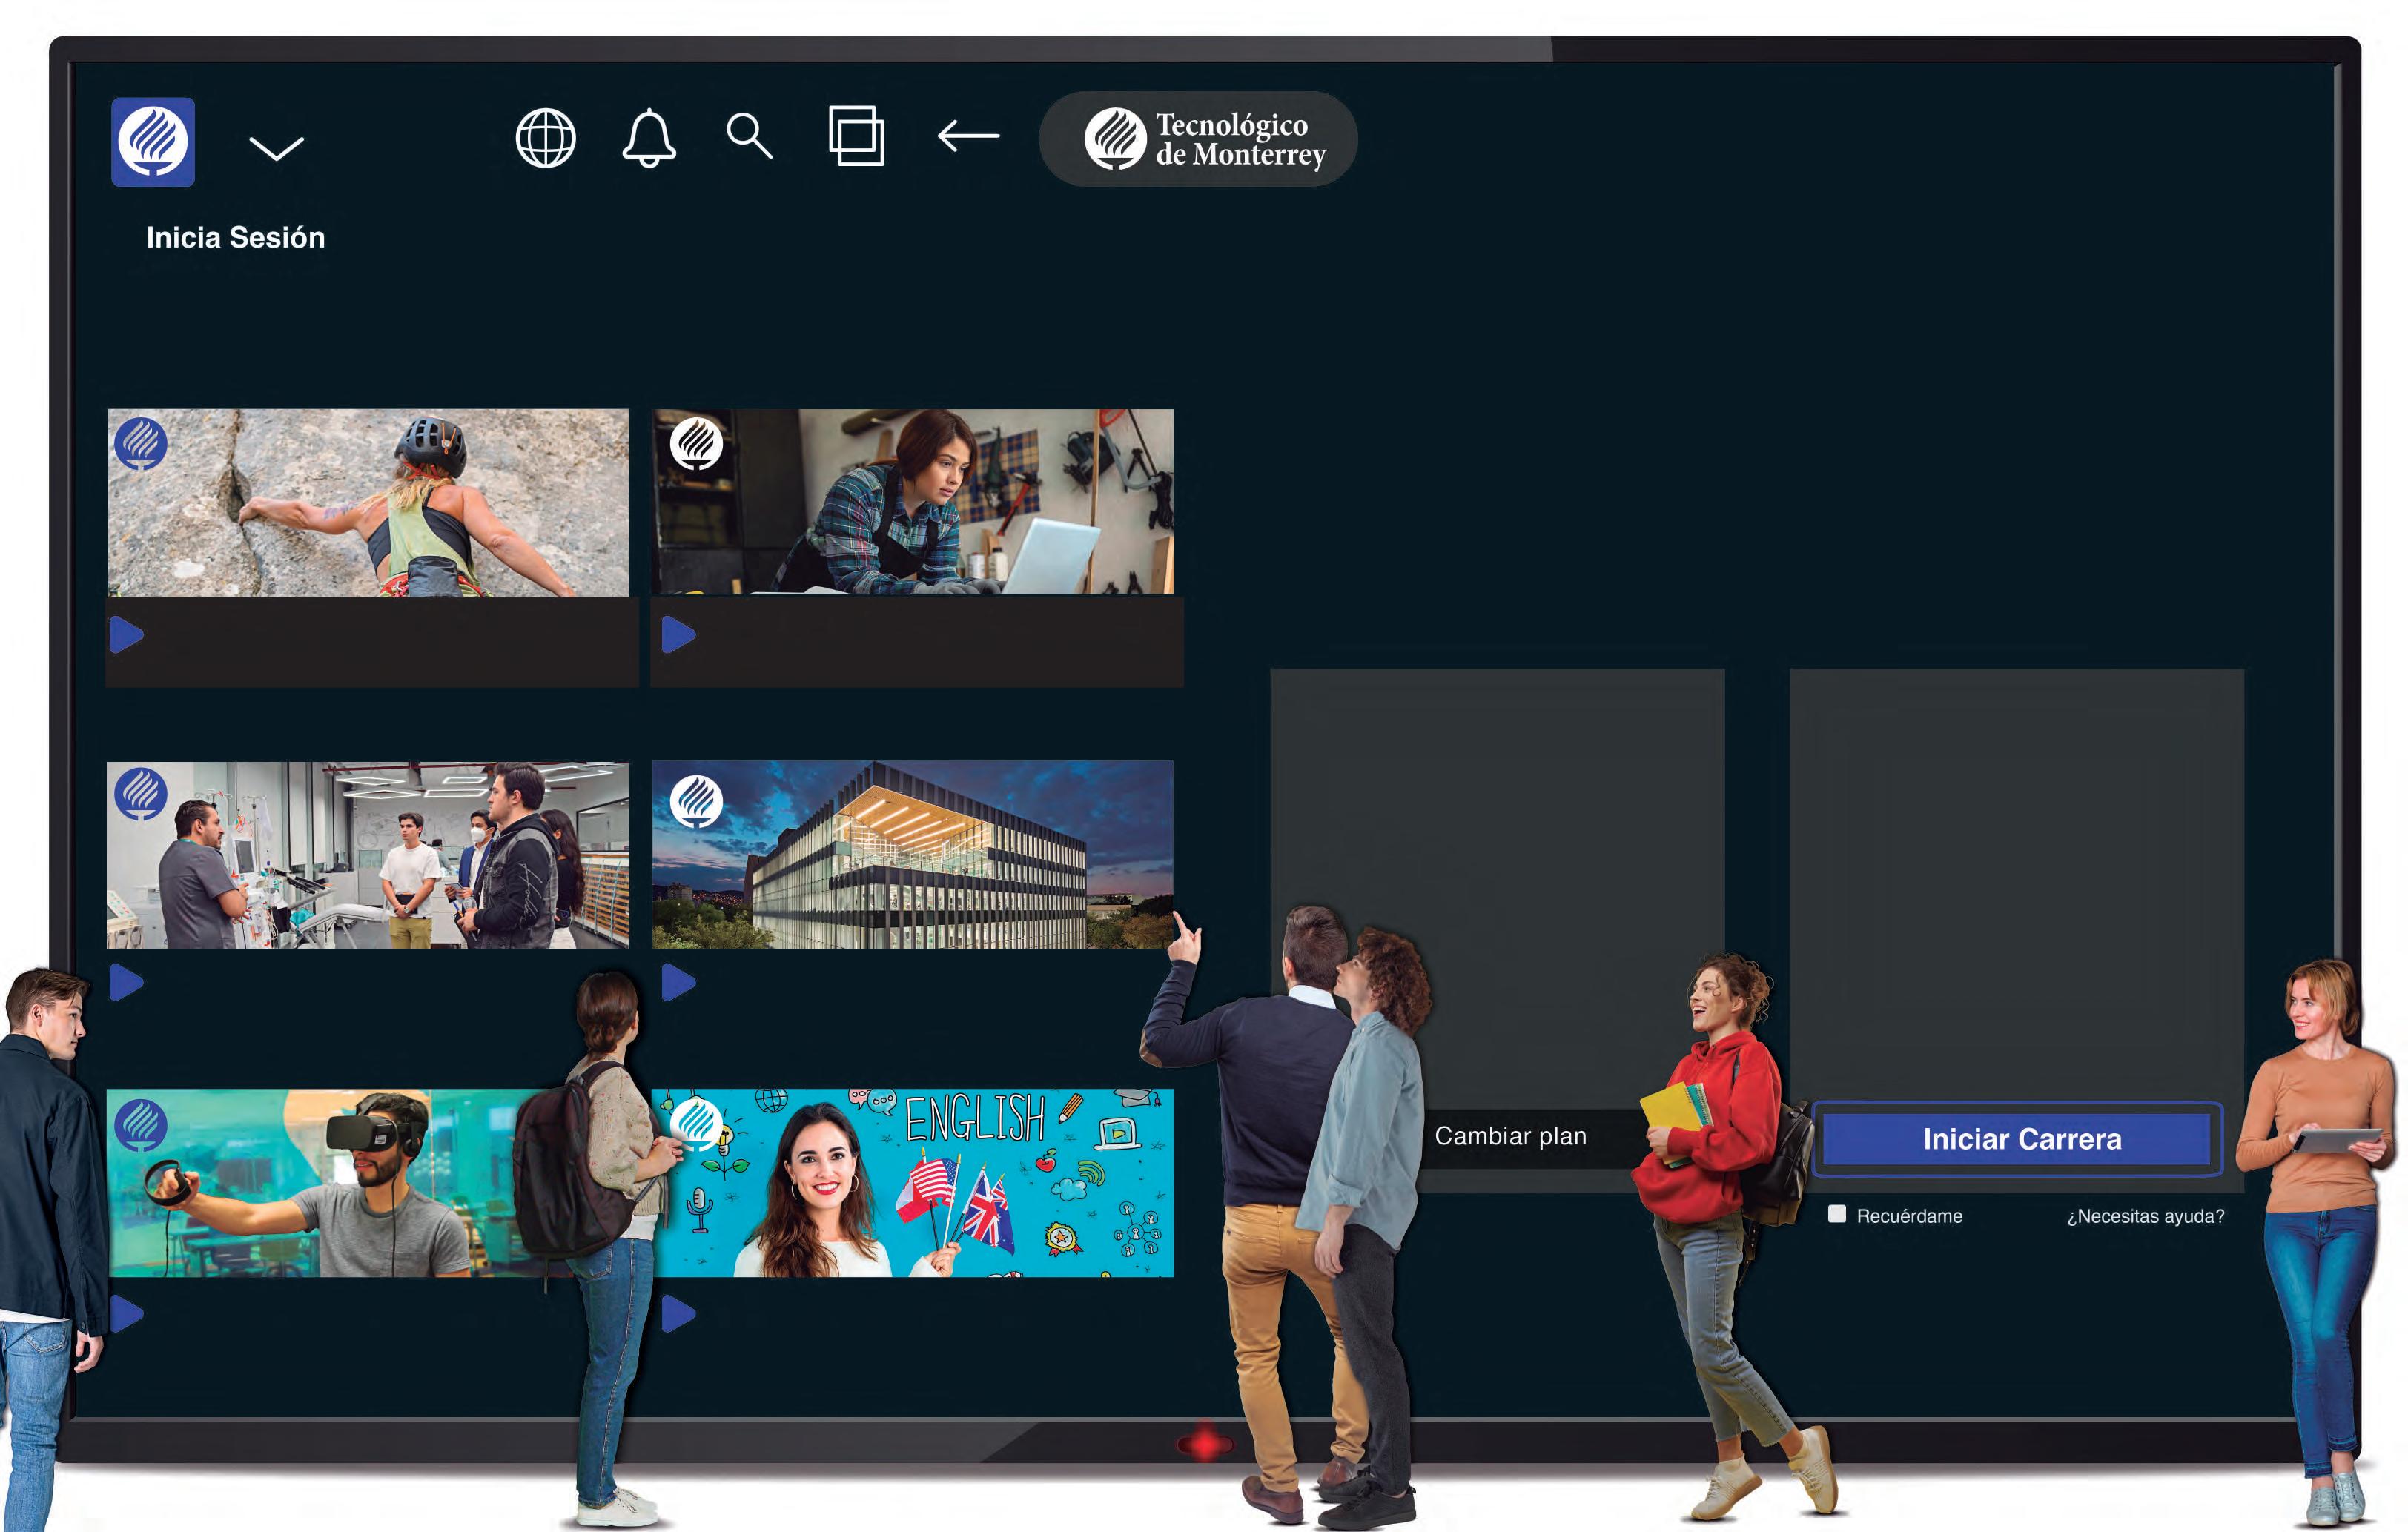Screen dimensions: 2408x1532
Task: Click the overlapping windows icon
Action: 856,136
